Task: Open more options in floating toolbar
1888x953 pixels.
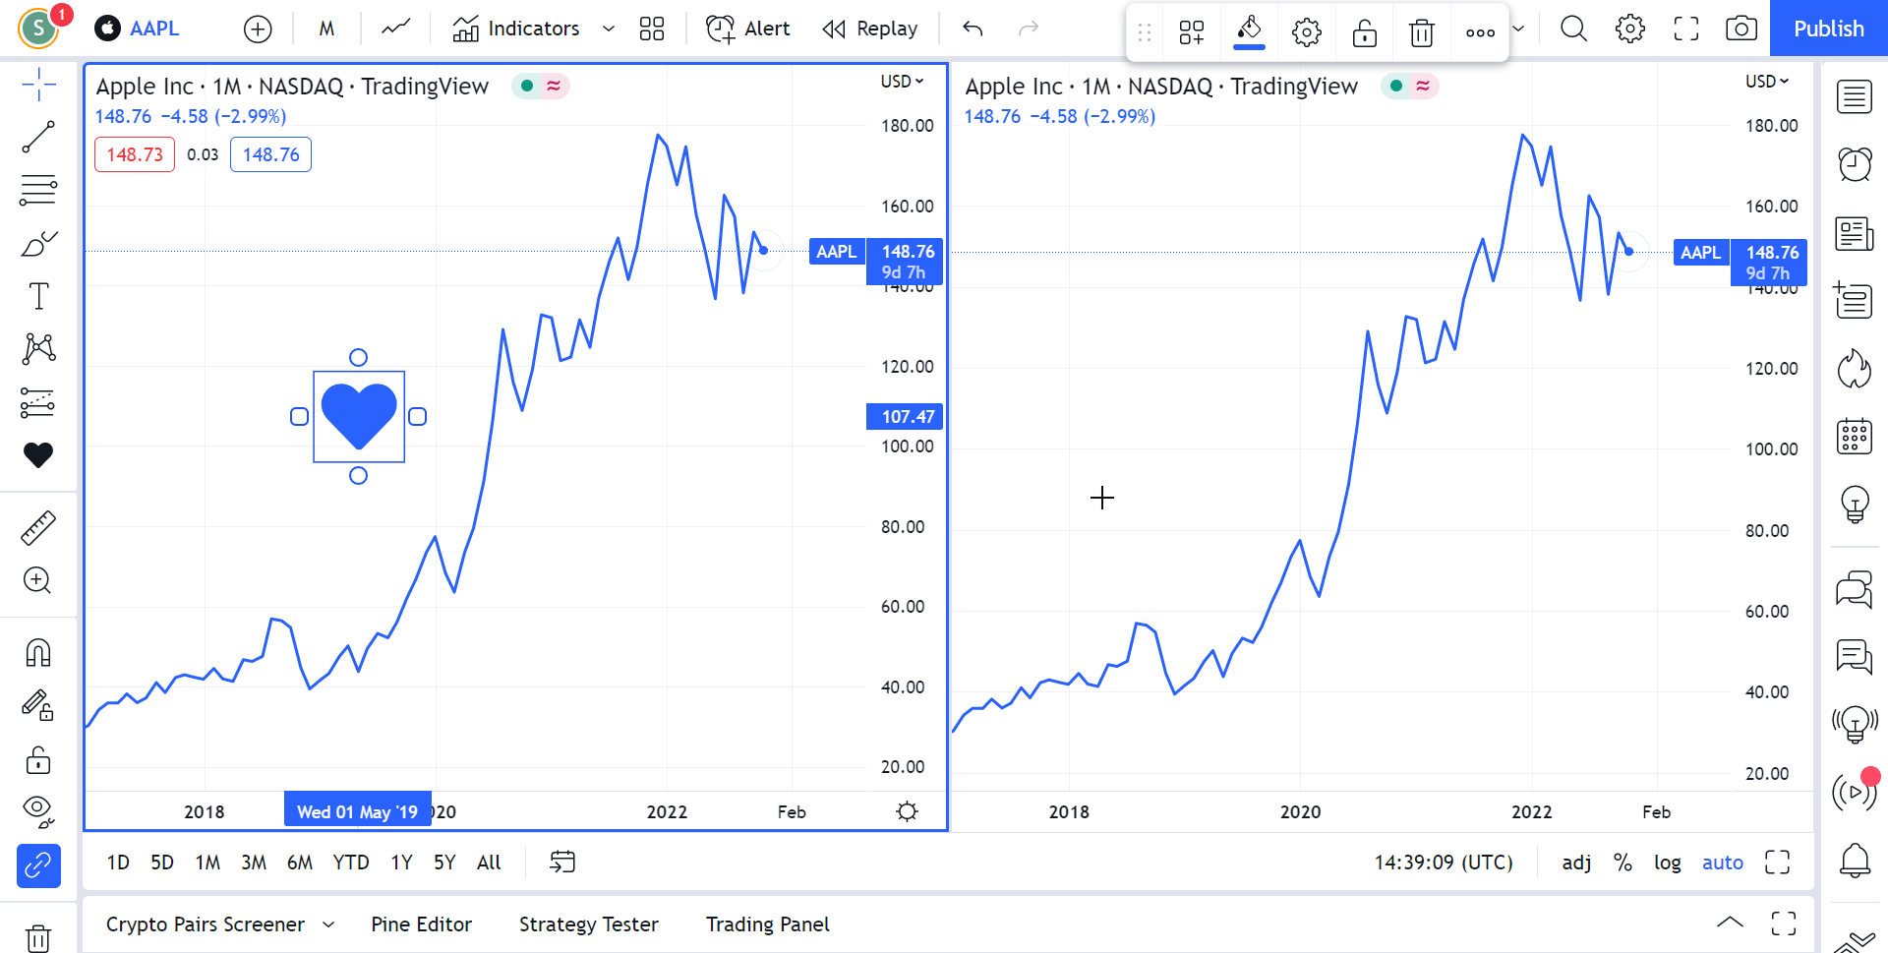Action: pos(1480,32)
